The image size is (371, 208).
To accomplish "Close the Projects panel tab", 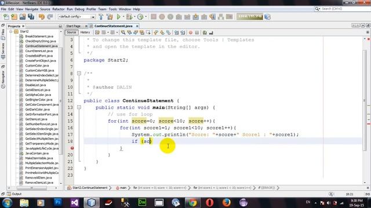I will (23, 26).
